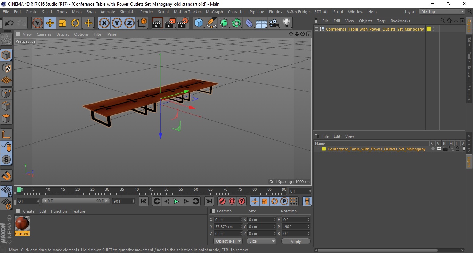Expand Conference_Table object tree node

[316, 29]
